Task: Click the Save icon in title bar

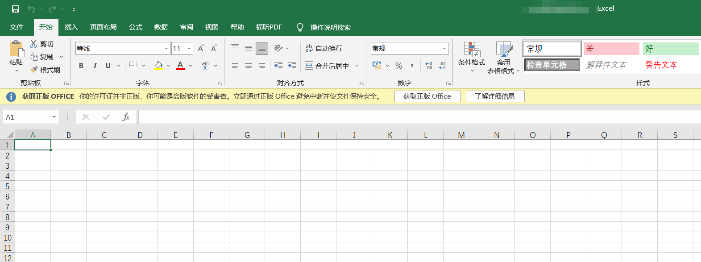Action: click(x=16, y=9)
